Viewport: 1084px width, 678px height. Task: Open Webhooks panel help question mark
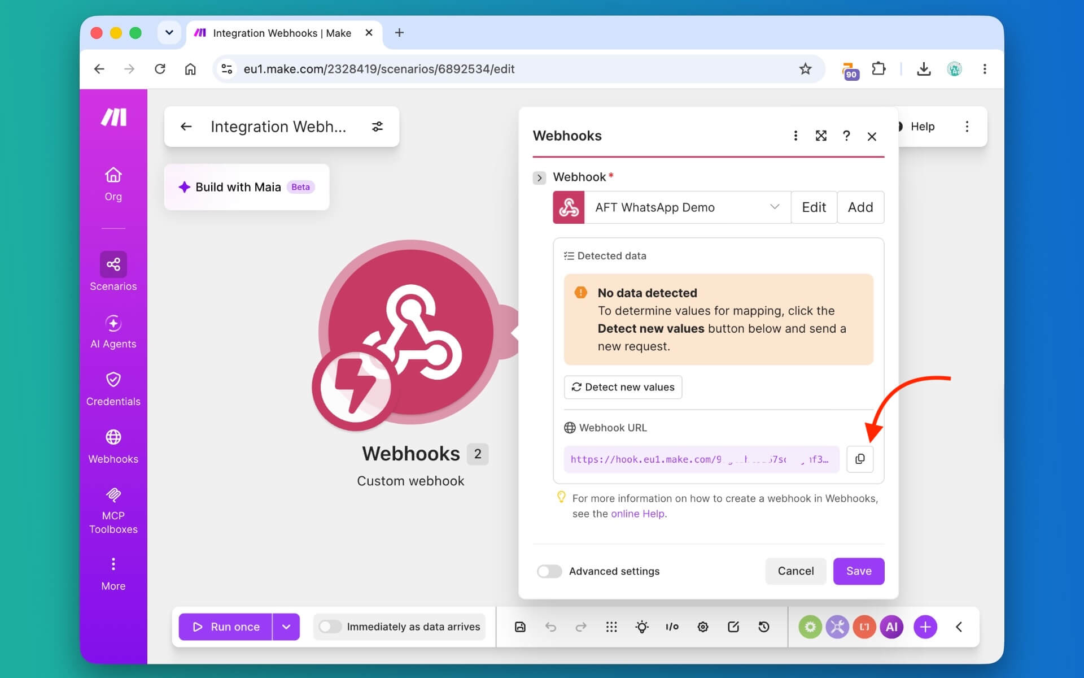[x=846, y=136]
